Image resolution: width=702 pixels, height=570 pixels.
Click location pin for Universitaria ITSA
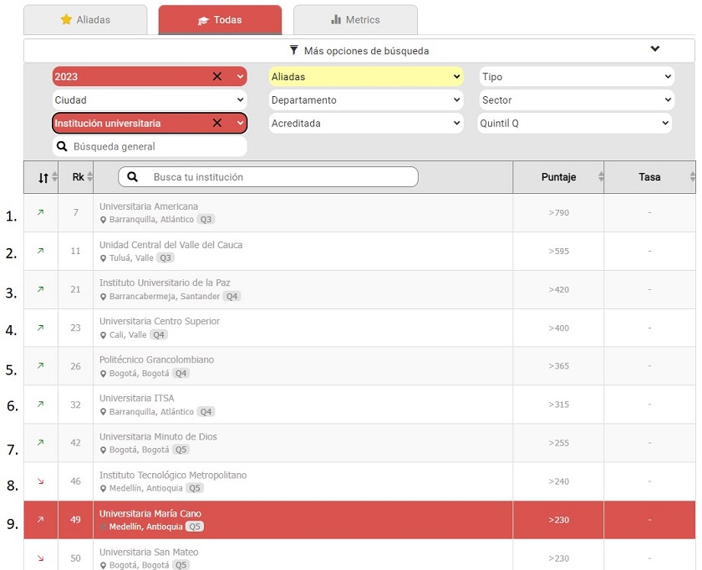(x=103, y=412)
